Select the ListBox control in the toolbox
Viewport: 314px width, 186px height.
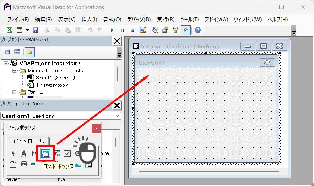[57, 153]
